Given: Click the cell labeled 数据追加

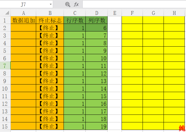Looking at the screenshot, I should coord(23,20).
